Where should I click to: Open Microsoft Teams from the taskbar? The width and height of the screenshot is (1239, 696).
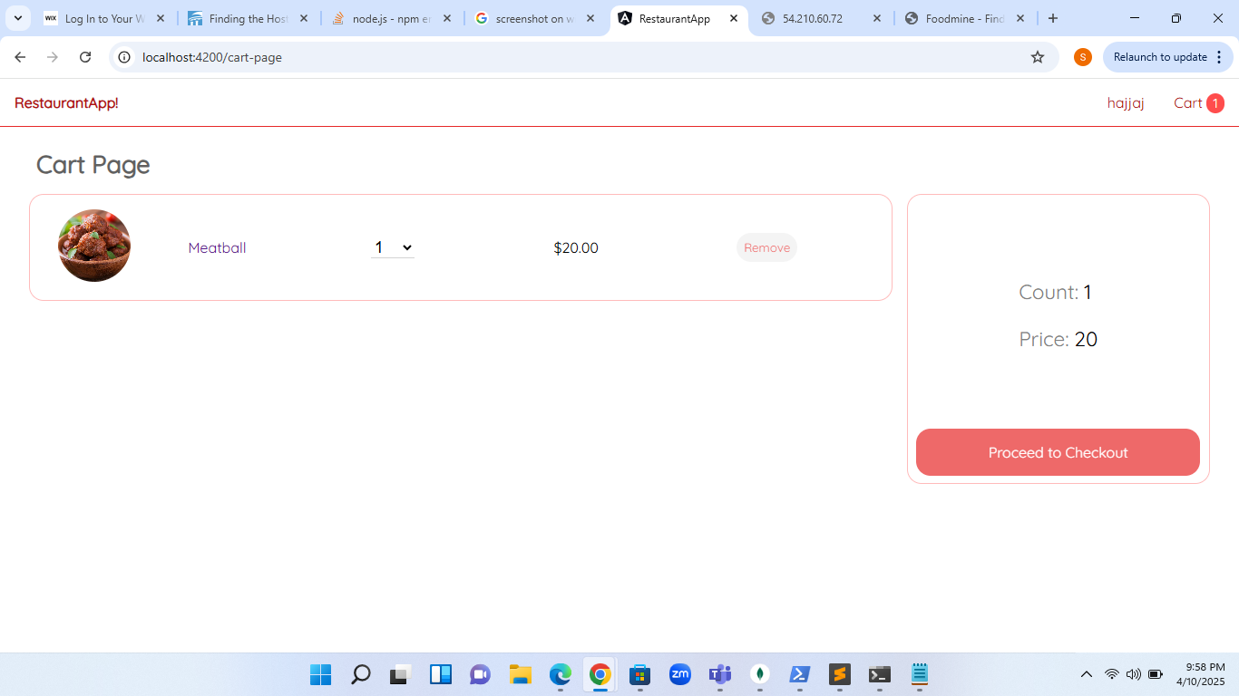[719, 674]
